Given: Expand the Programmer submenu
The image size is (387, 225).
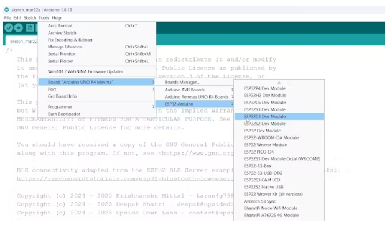Looking at the screenshot, I should pyautogui.click(x=97, y=107).
